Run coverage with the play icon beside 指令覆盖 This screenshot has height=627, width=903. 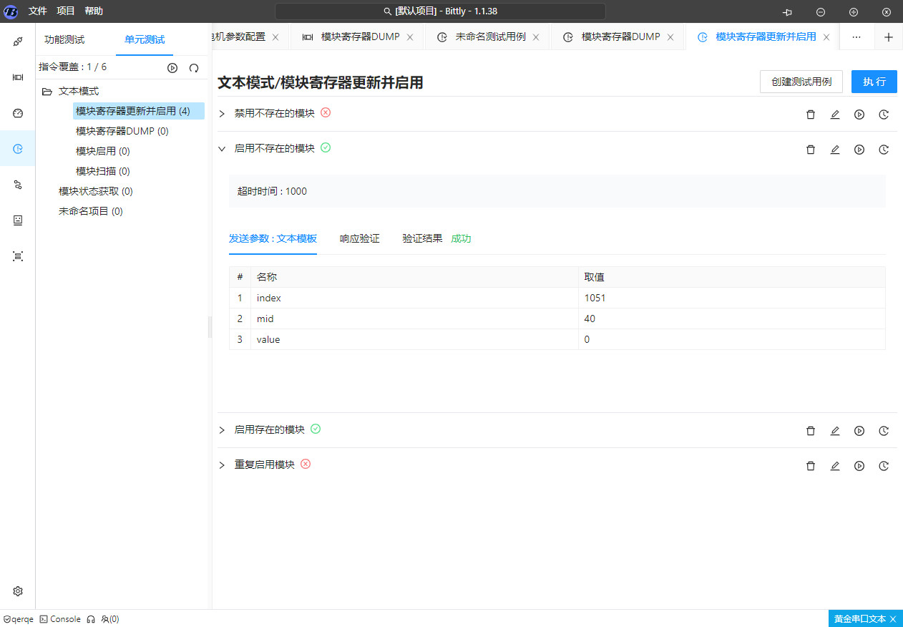172,67
